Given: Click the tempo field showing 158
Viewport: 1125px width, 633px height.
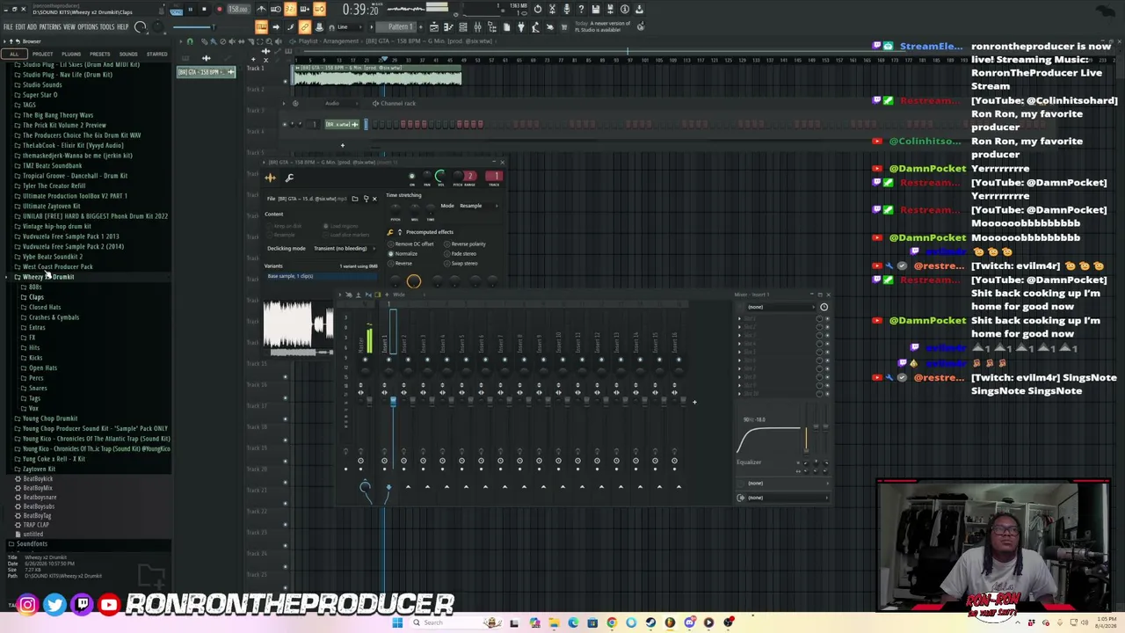Looking at the screenshot, I should pyautogui.click(x=237, y=10).
